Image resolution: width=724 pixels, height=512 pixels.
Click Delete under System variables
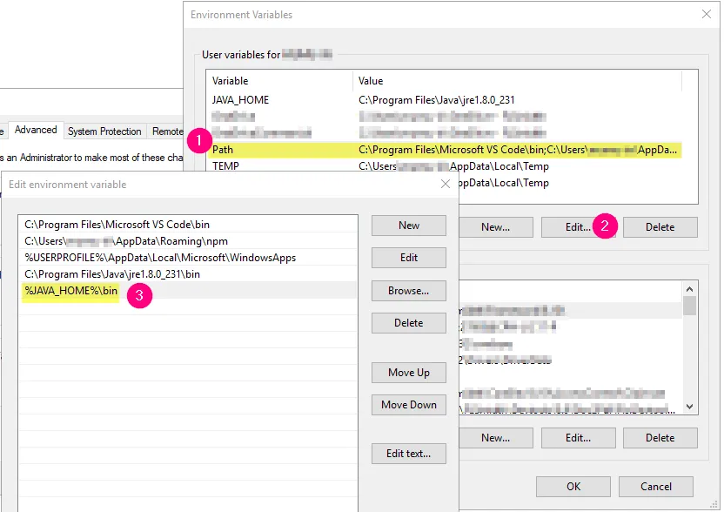(660, 438)
